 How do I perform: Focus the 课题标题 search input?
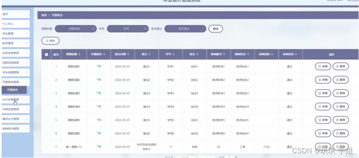[x=76, y=29]
